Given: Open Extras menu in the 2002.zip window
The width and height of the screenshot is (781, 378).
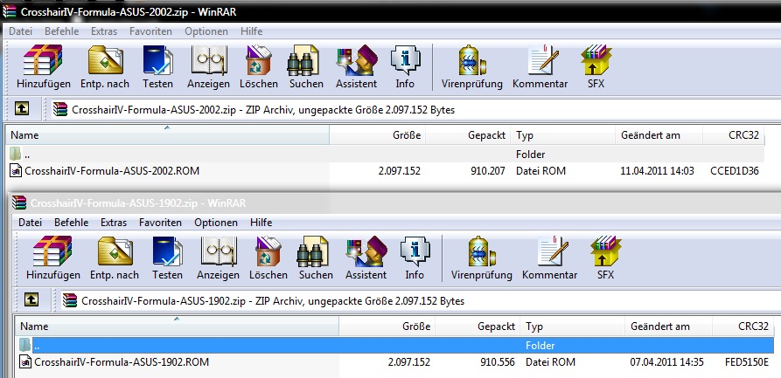Looking at the screenshot, I should pyautogui.click(x=104, y=31).
